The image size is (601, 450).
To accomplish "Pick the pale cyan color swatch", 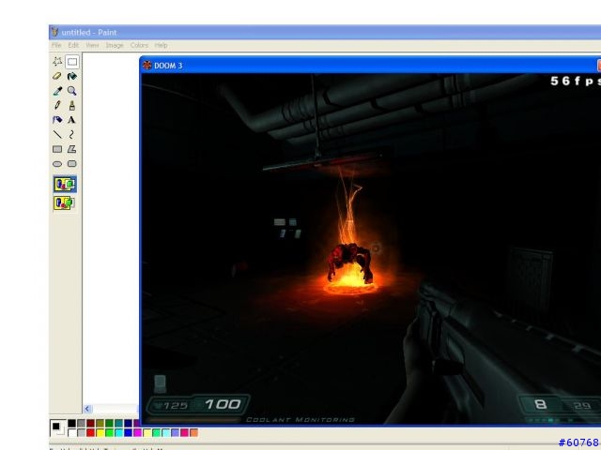I will coord(165,433).
